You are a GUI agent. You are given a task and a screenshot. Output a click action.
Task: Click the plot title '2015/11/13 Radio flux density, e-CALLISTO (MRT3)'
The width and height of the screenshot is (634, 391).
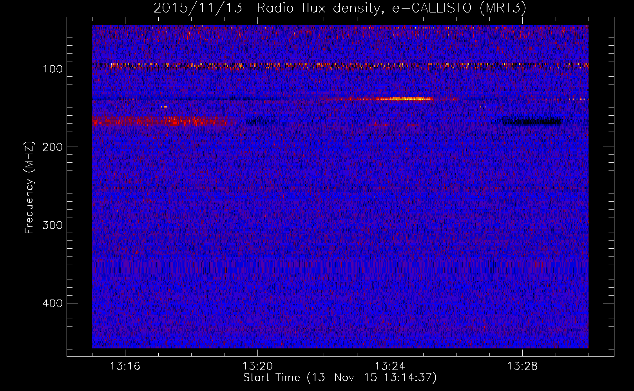tap(340, 8)
